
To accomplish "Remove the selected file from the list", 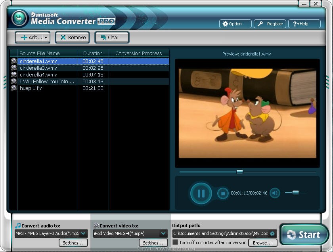I will (73, 38).
